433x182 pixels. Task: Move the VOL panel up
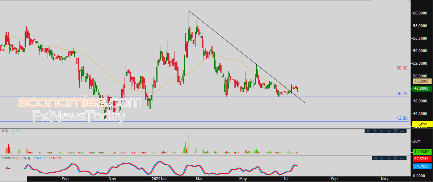pos(381,131)
